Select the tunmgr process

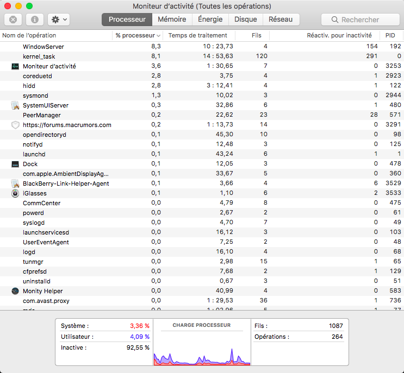pos(202,262)
